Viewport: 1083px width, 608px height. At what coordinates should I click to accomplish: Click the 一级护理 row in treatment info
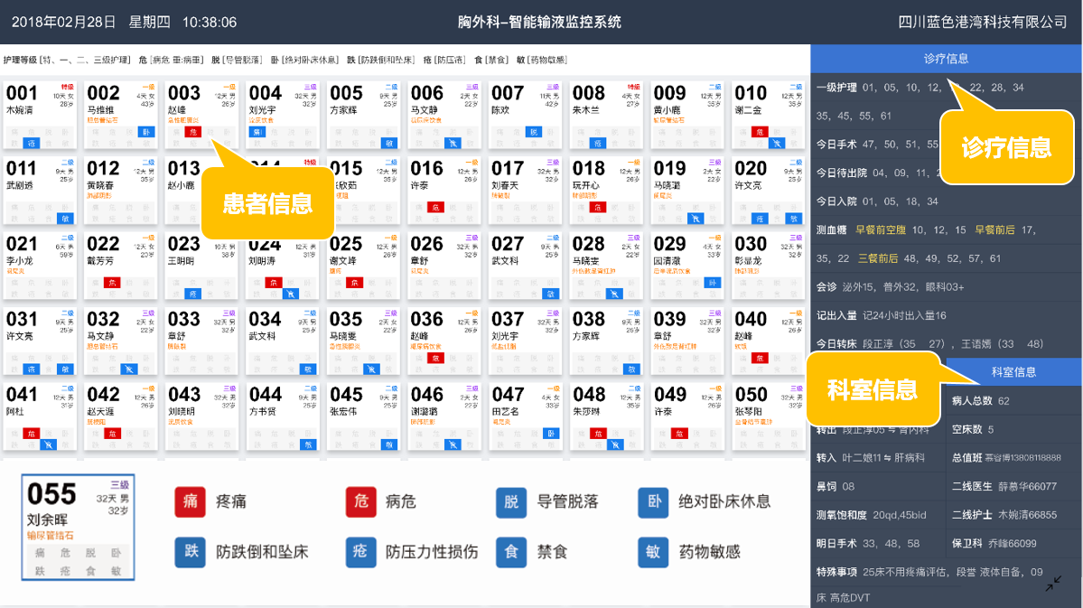[947, 101]
